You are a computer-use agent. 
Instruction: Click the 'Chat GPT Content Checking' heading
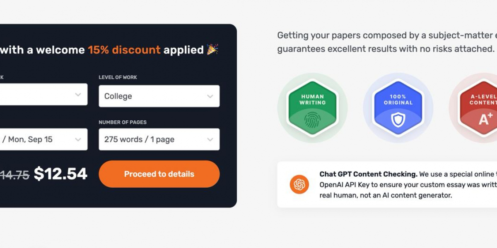(x=368, y=174)
